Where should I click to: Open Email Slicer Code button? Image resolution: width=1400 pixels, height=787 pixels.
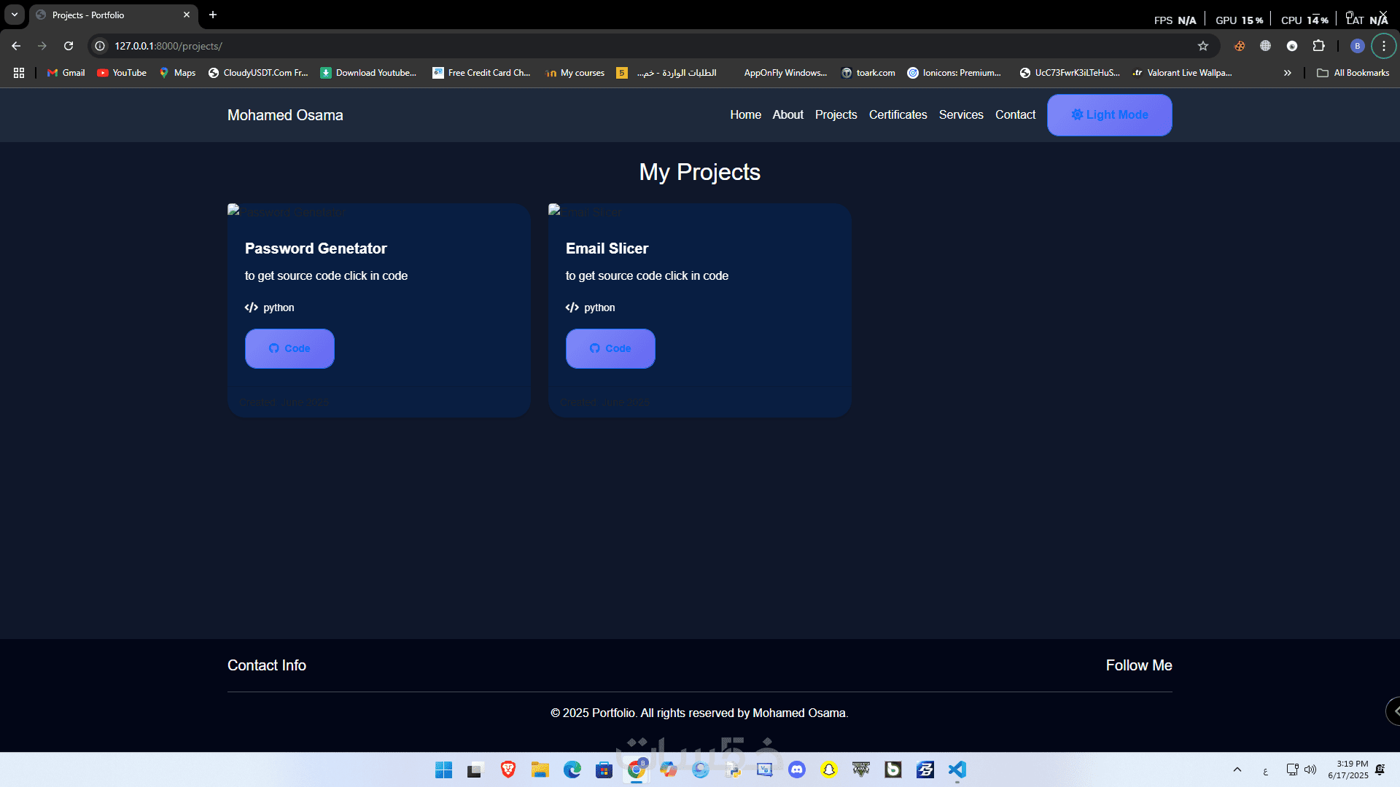pos(610,348)
